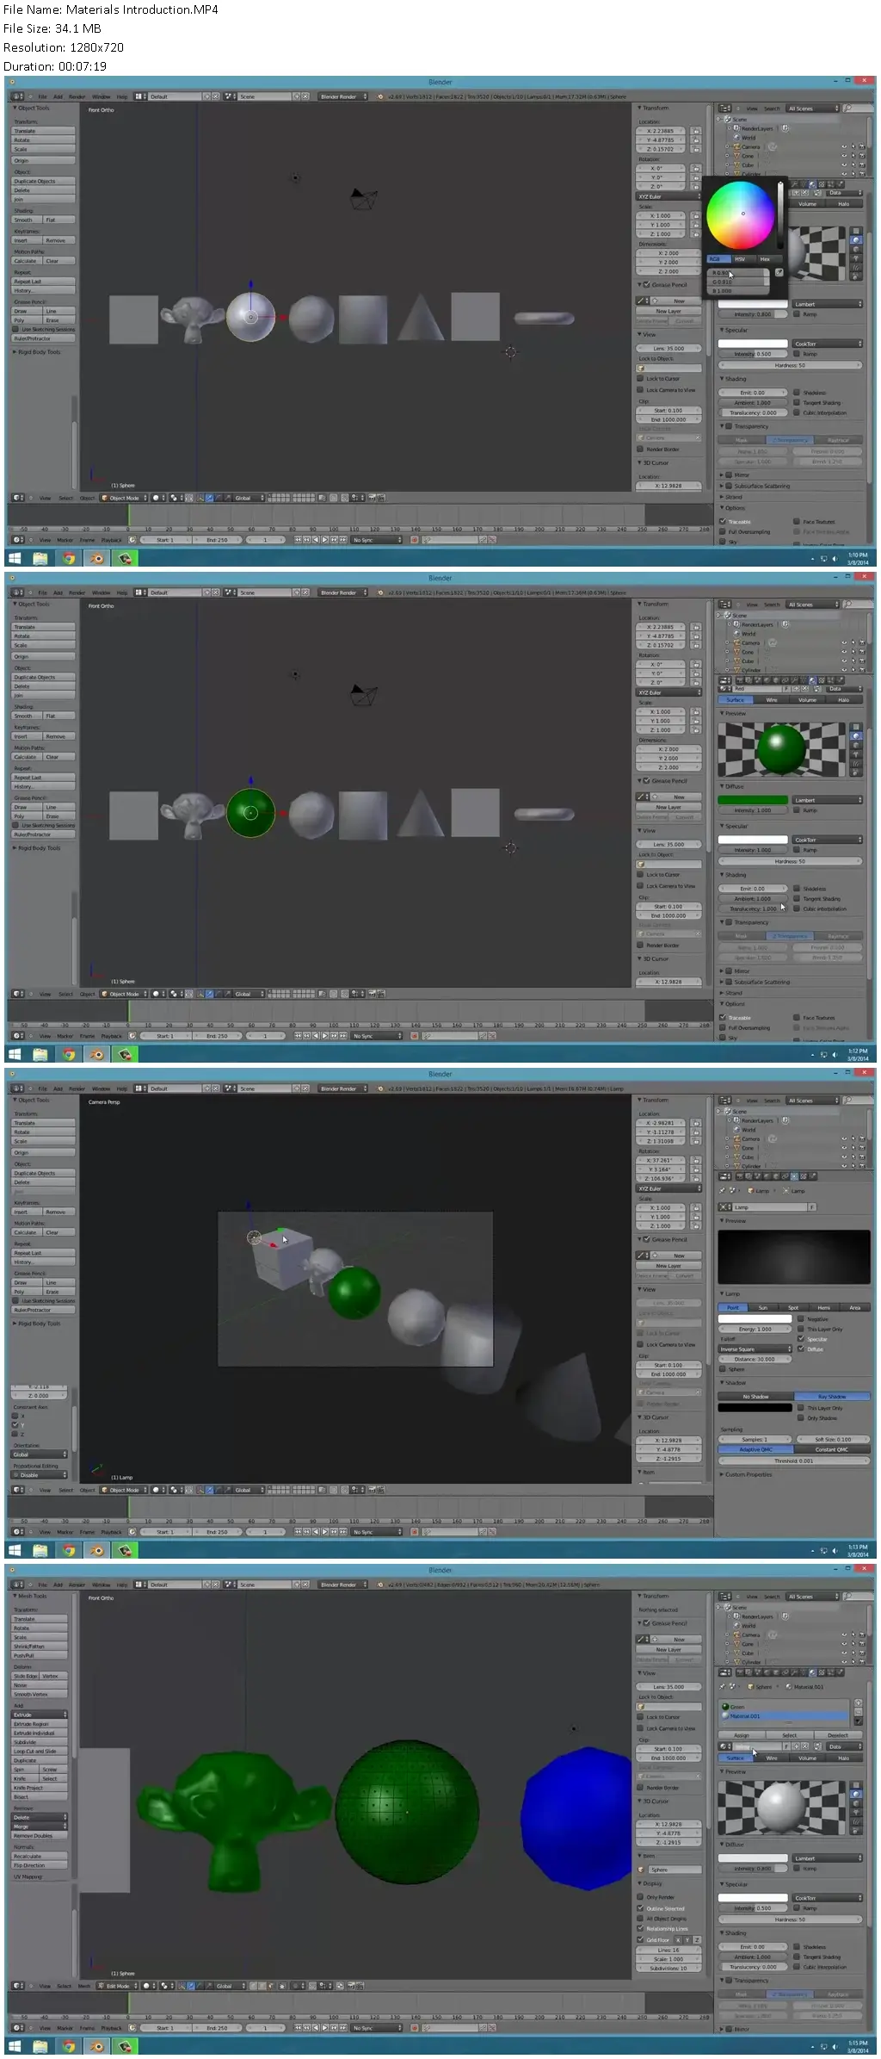Open the XYZ Euler rotation dropdown in third screenshot
Image resolution: width=881 pixels, height=2059 pixels.
(x=668, y=1188)
